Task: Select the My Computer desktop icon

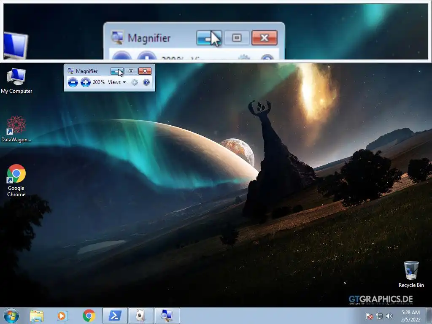Action: point(16,81)
